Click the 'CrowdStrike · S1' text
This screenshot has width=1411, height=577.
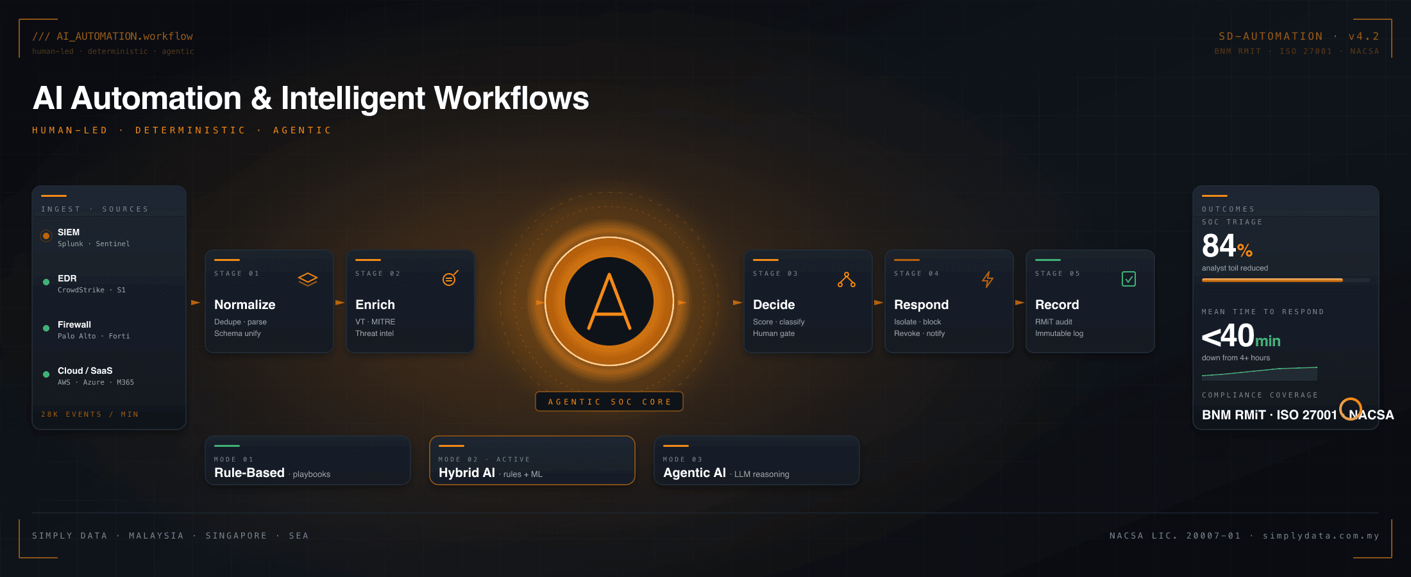click(x=92, y=290)
